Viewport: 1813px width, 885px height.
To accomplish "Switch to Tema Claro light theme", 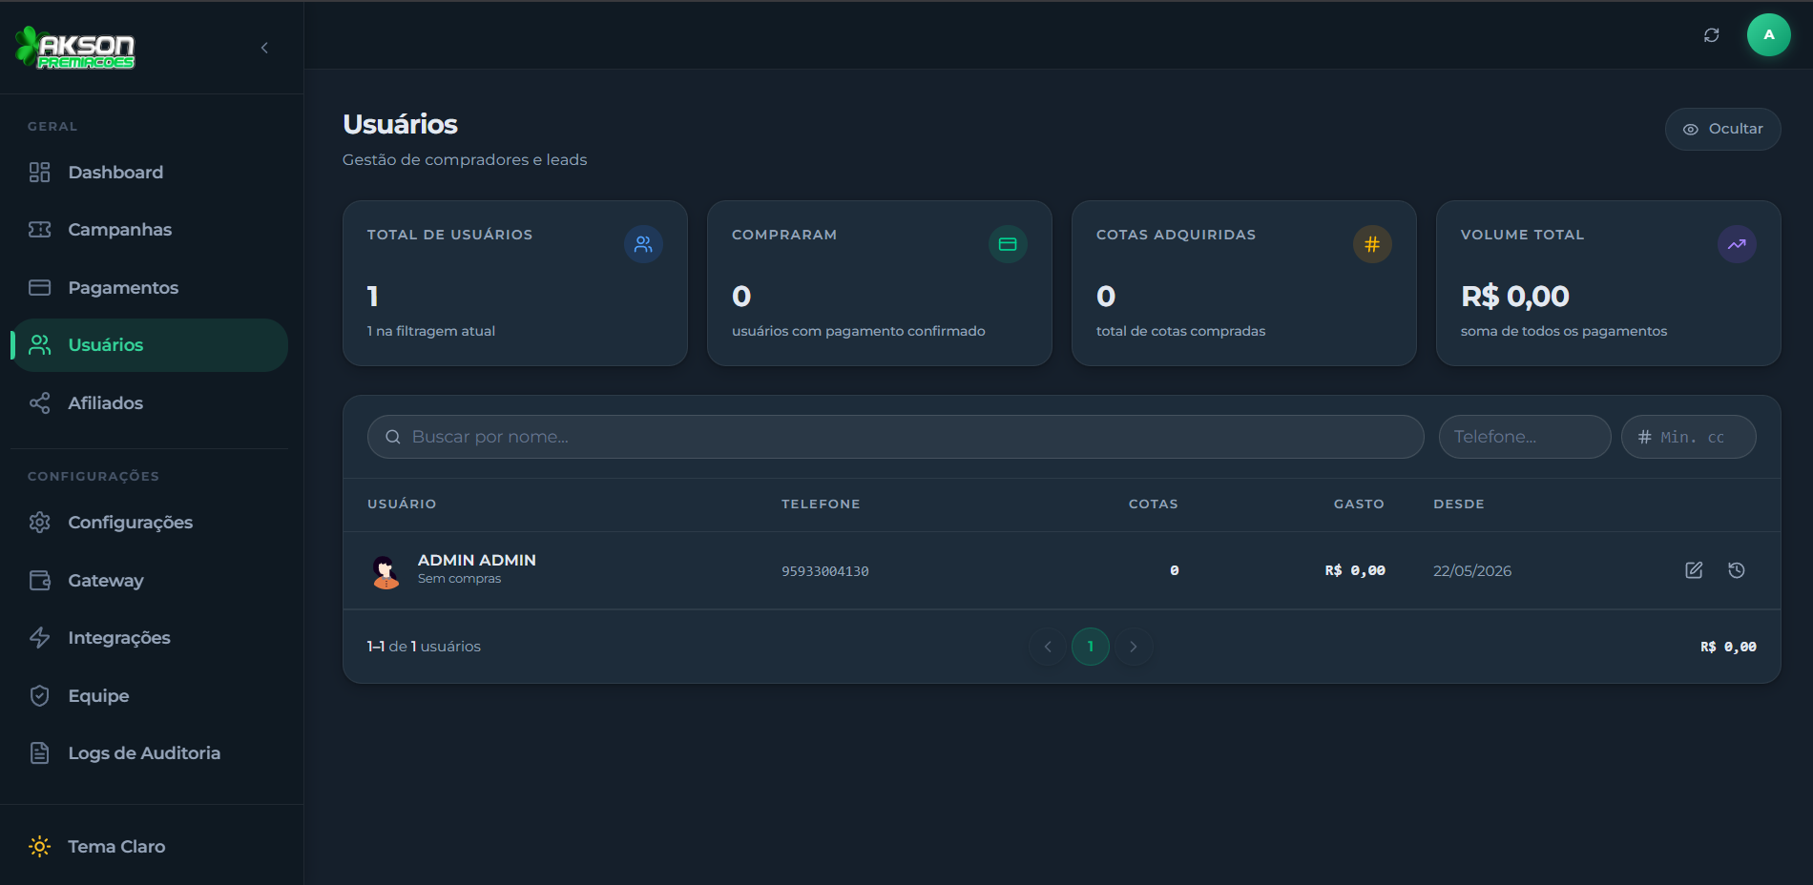I will [149, 847].
